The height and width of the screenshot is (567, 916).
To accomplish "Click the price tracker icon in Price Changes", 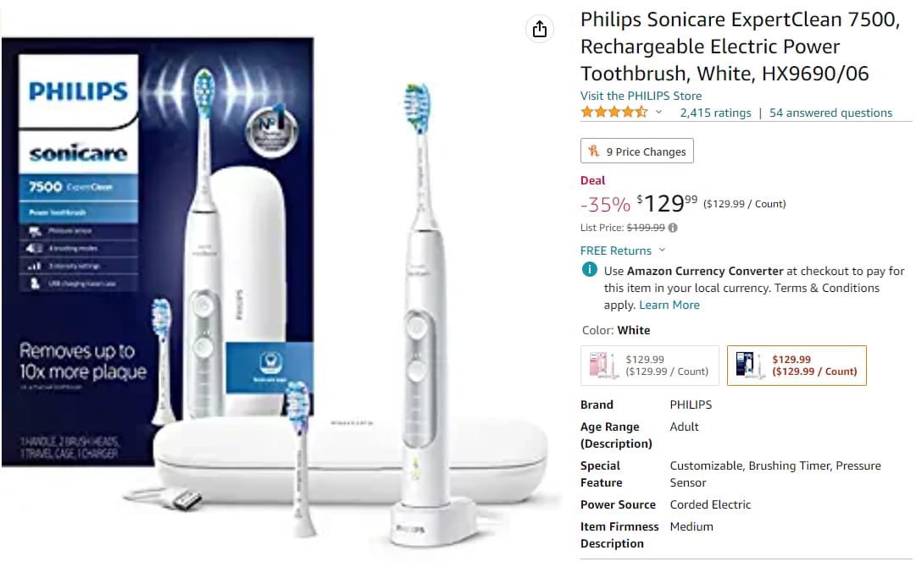I will click(x=593, y=151).
